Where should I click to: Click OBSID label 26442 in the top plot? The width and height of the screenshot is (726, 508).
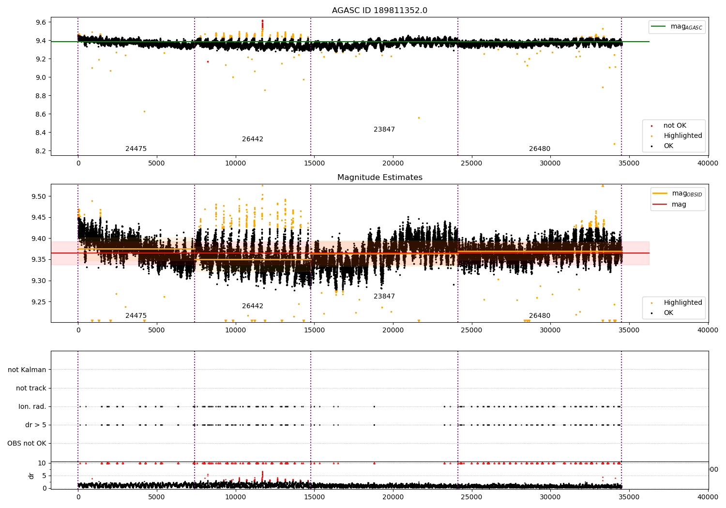[x=253, y=139]
